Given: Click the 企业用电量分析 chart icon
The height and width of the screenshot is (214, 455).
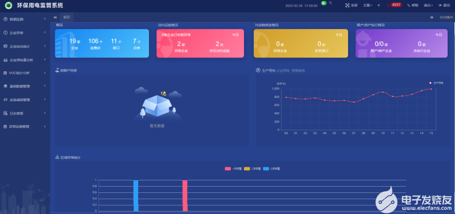Looking at the screenshot, I should [5, 60].
